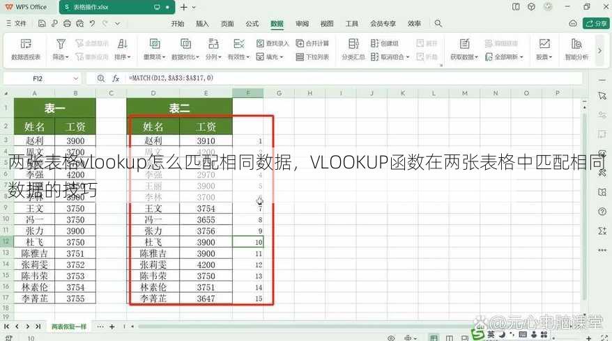
Task: Click the 智能分析 smart analysis icon
Action: [x=576, y=44]
